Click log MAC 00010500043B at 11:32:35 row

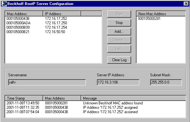pyautogui.click(x=56, y=107)
